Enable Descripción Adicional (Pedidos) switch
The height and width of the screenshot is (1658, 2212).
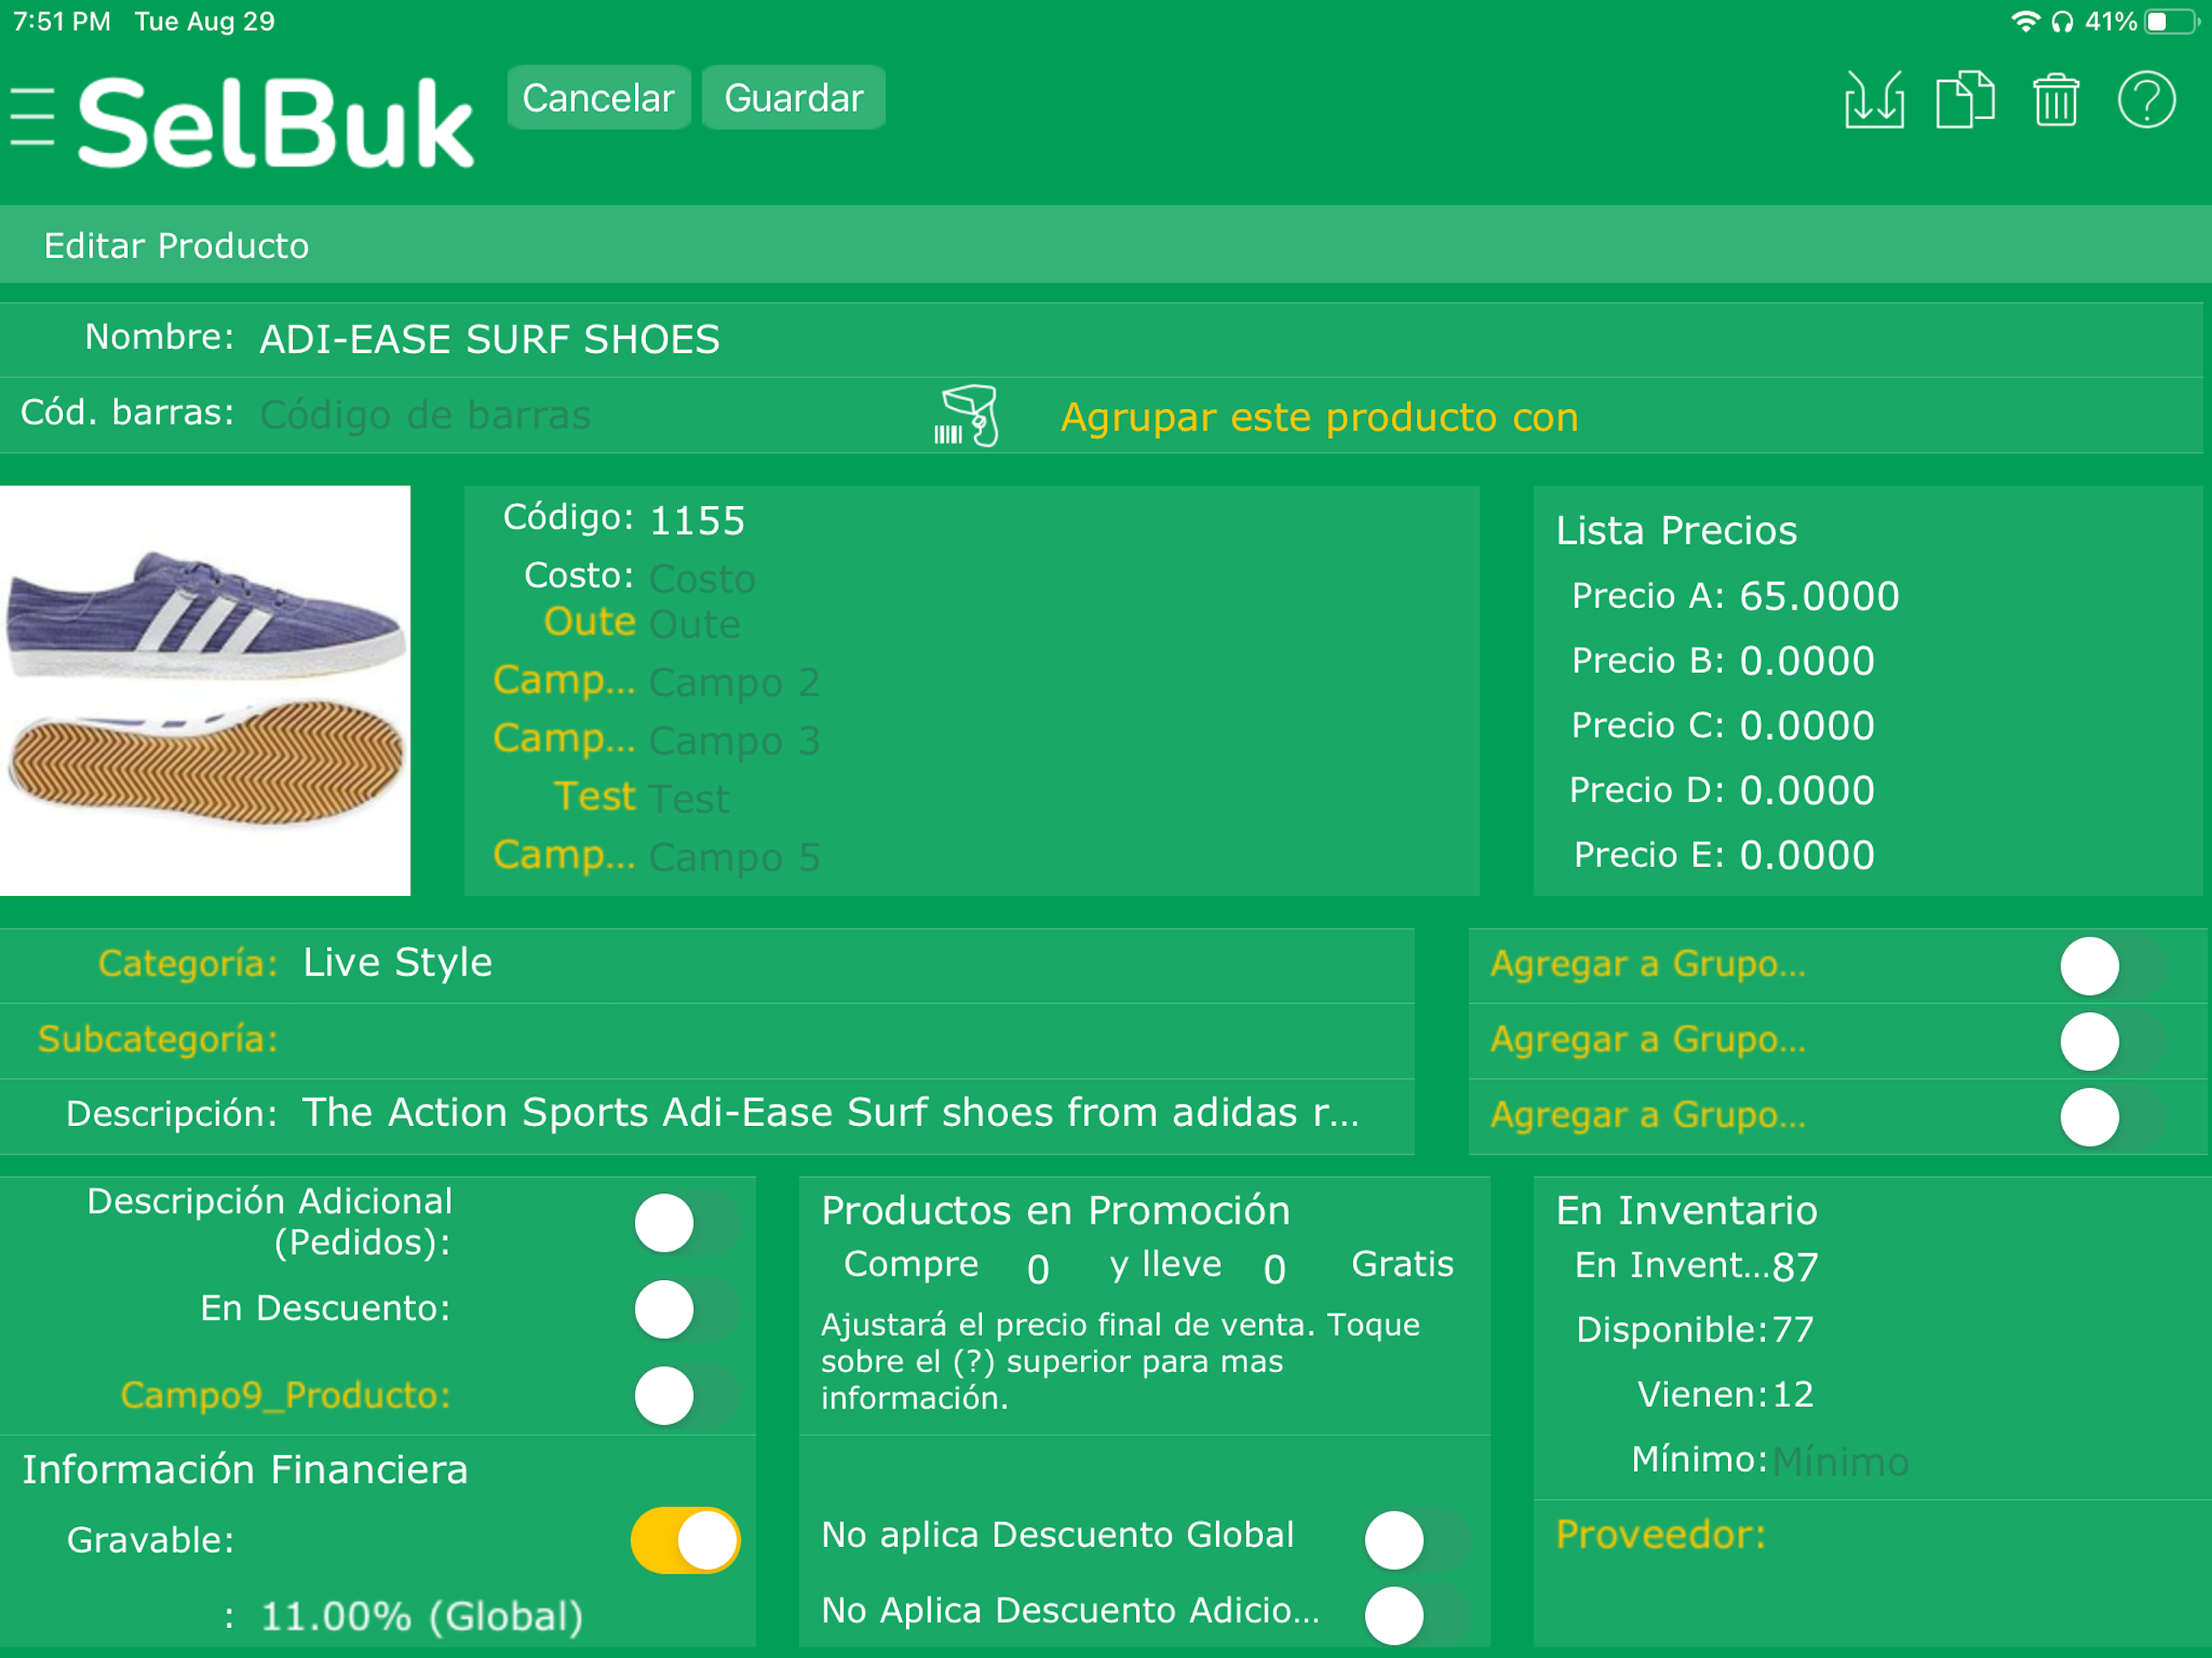click(686, 1222)
